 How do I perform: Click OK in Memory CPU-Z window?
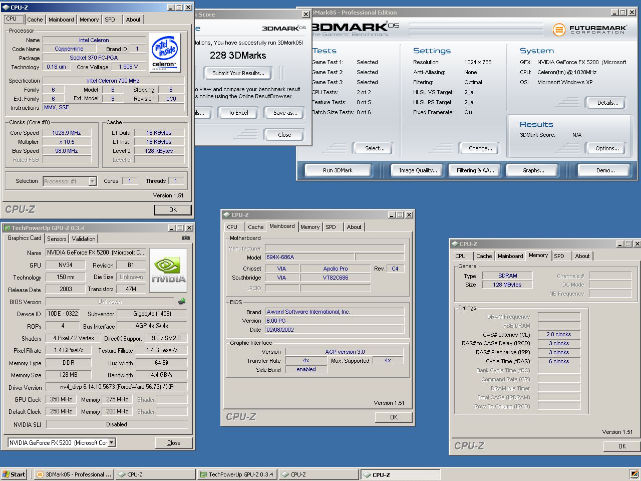622,446
